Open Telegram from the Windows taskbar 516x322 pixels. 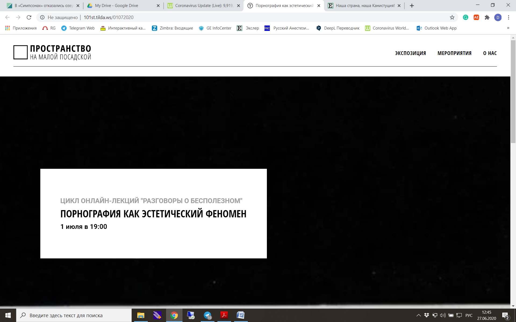click(x=207, y=315)
